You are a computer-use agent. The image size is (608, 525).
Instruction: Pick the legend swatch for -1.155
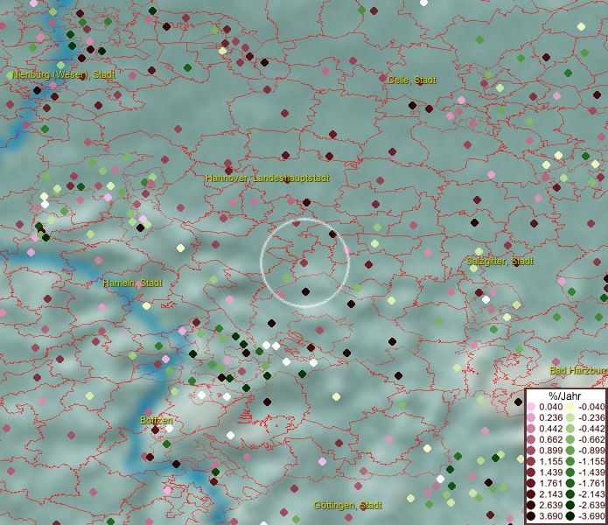[570, 461]
